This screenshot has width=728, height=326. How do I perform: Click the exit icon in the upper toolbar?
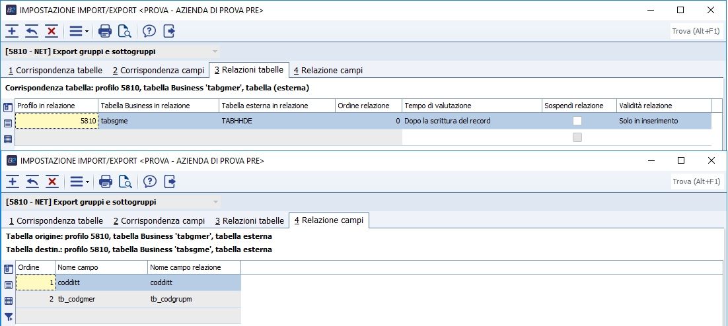point(170,31)
